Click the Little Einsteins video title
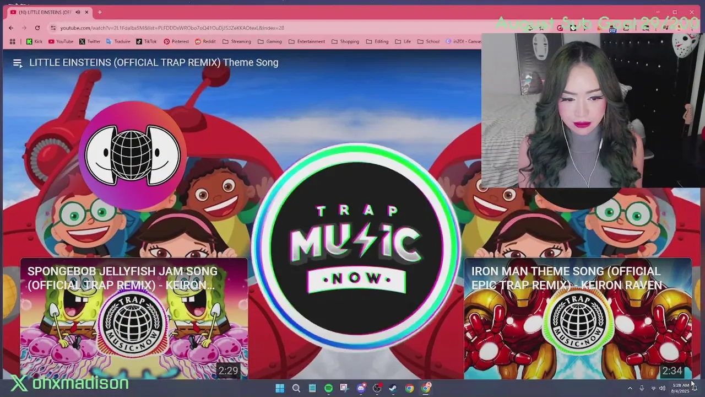The image size is (705, 397). click(x=154, y=63)
